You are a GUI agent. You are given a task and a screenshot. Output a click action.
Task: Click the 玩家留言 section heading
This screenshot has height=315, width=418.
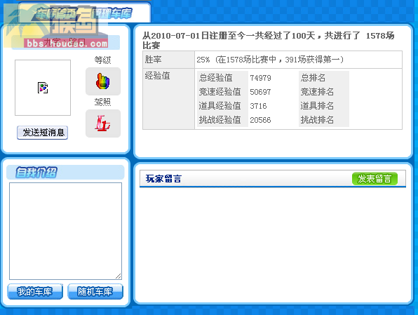163,179
